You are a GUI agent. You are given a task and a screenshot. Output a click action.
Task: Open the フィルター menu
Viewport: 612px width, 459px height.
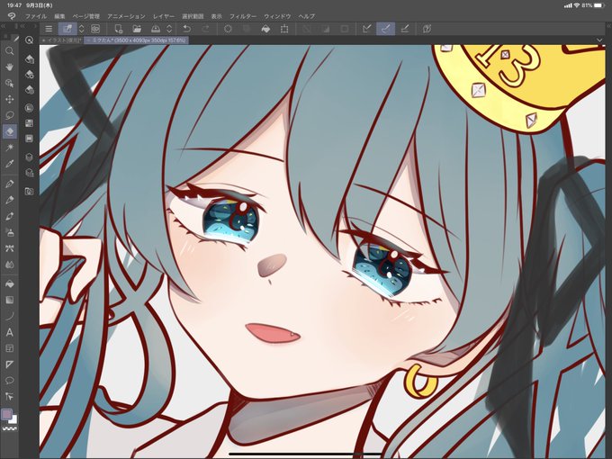(243, 16)
